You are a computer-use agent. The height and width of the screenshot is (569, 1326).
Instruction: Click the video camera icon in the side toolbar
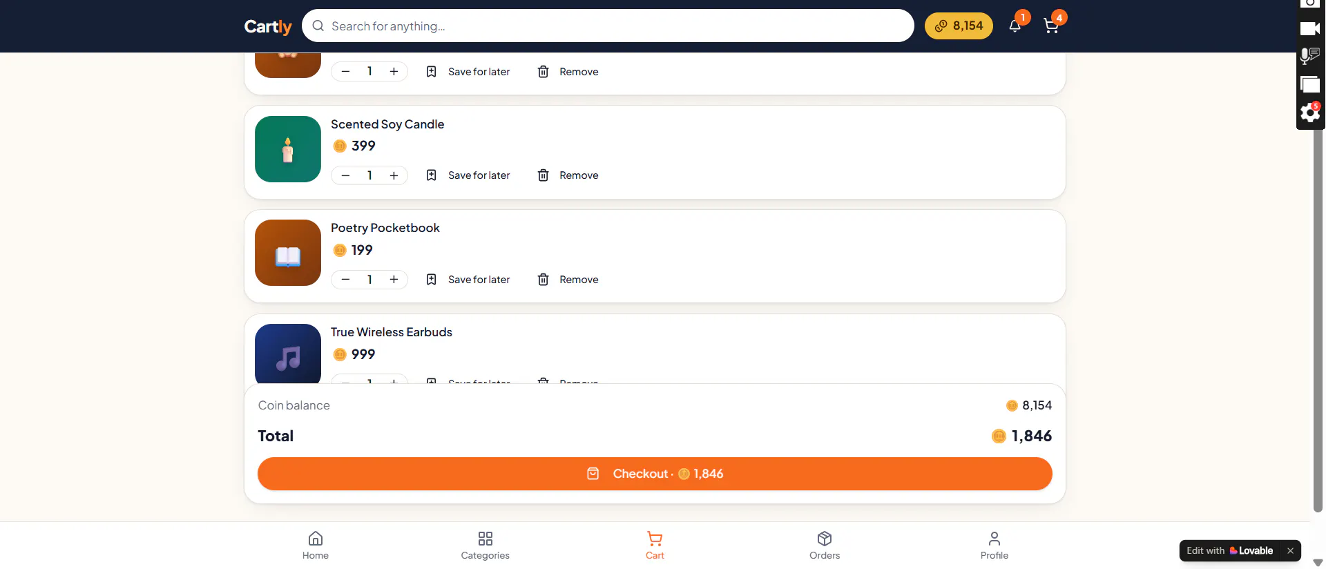[x=1310, y=28]
